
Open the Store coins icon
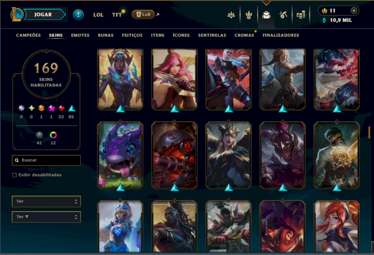tap(301, 15)
